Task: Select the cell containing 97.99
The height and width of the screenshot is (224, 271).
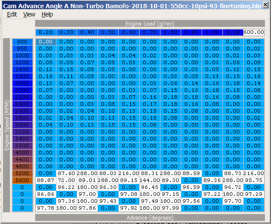Action: (170, 208)
